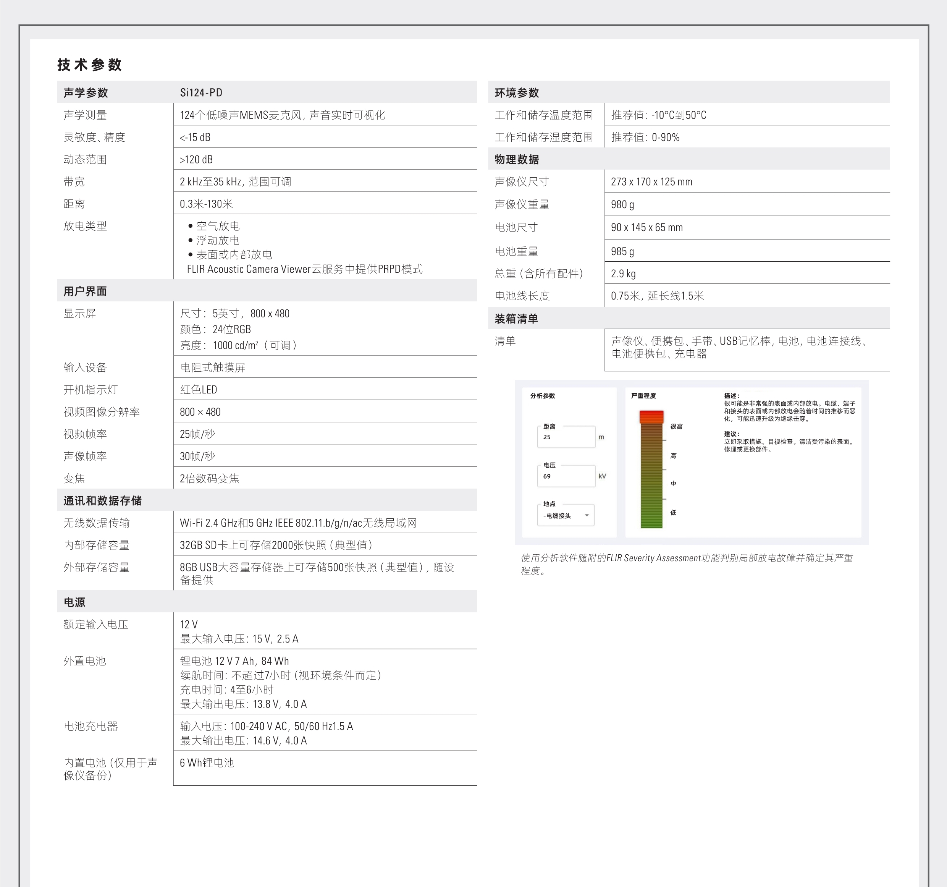Click the 用户界面 section heading

pyautogui.click(x=85, y=290)
